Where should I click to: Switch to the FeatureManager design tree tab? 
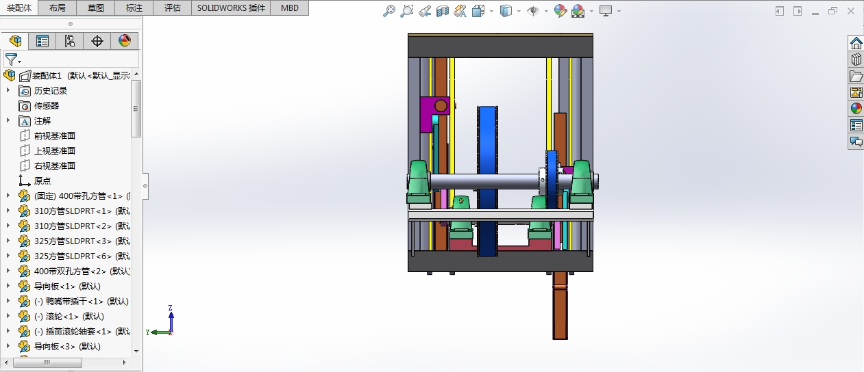(x=15, y=41)
